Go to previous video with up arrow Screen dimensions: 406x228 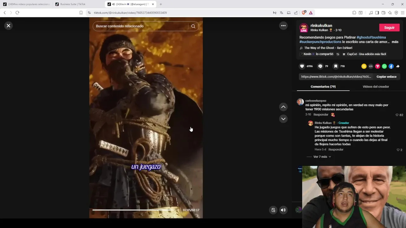pyautogui.click(x=283, y=107)
